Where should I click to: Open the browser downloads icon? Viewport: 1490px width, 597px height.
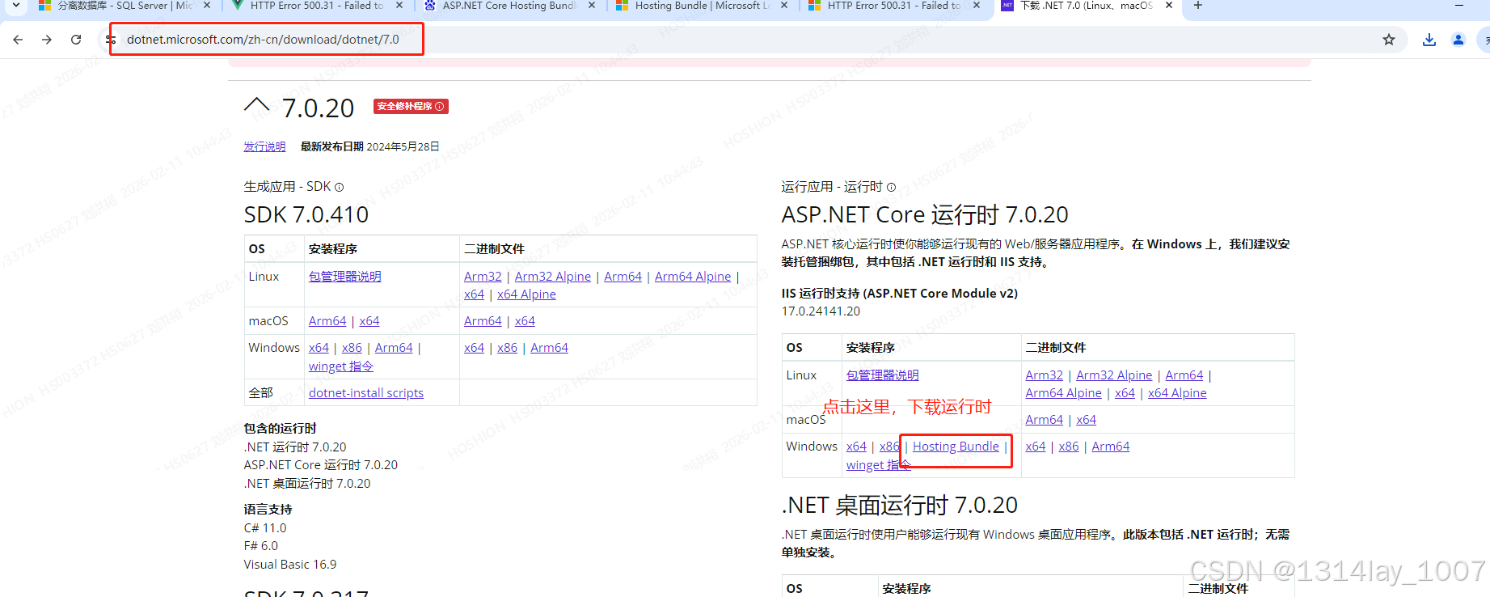coord(1429,40)
